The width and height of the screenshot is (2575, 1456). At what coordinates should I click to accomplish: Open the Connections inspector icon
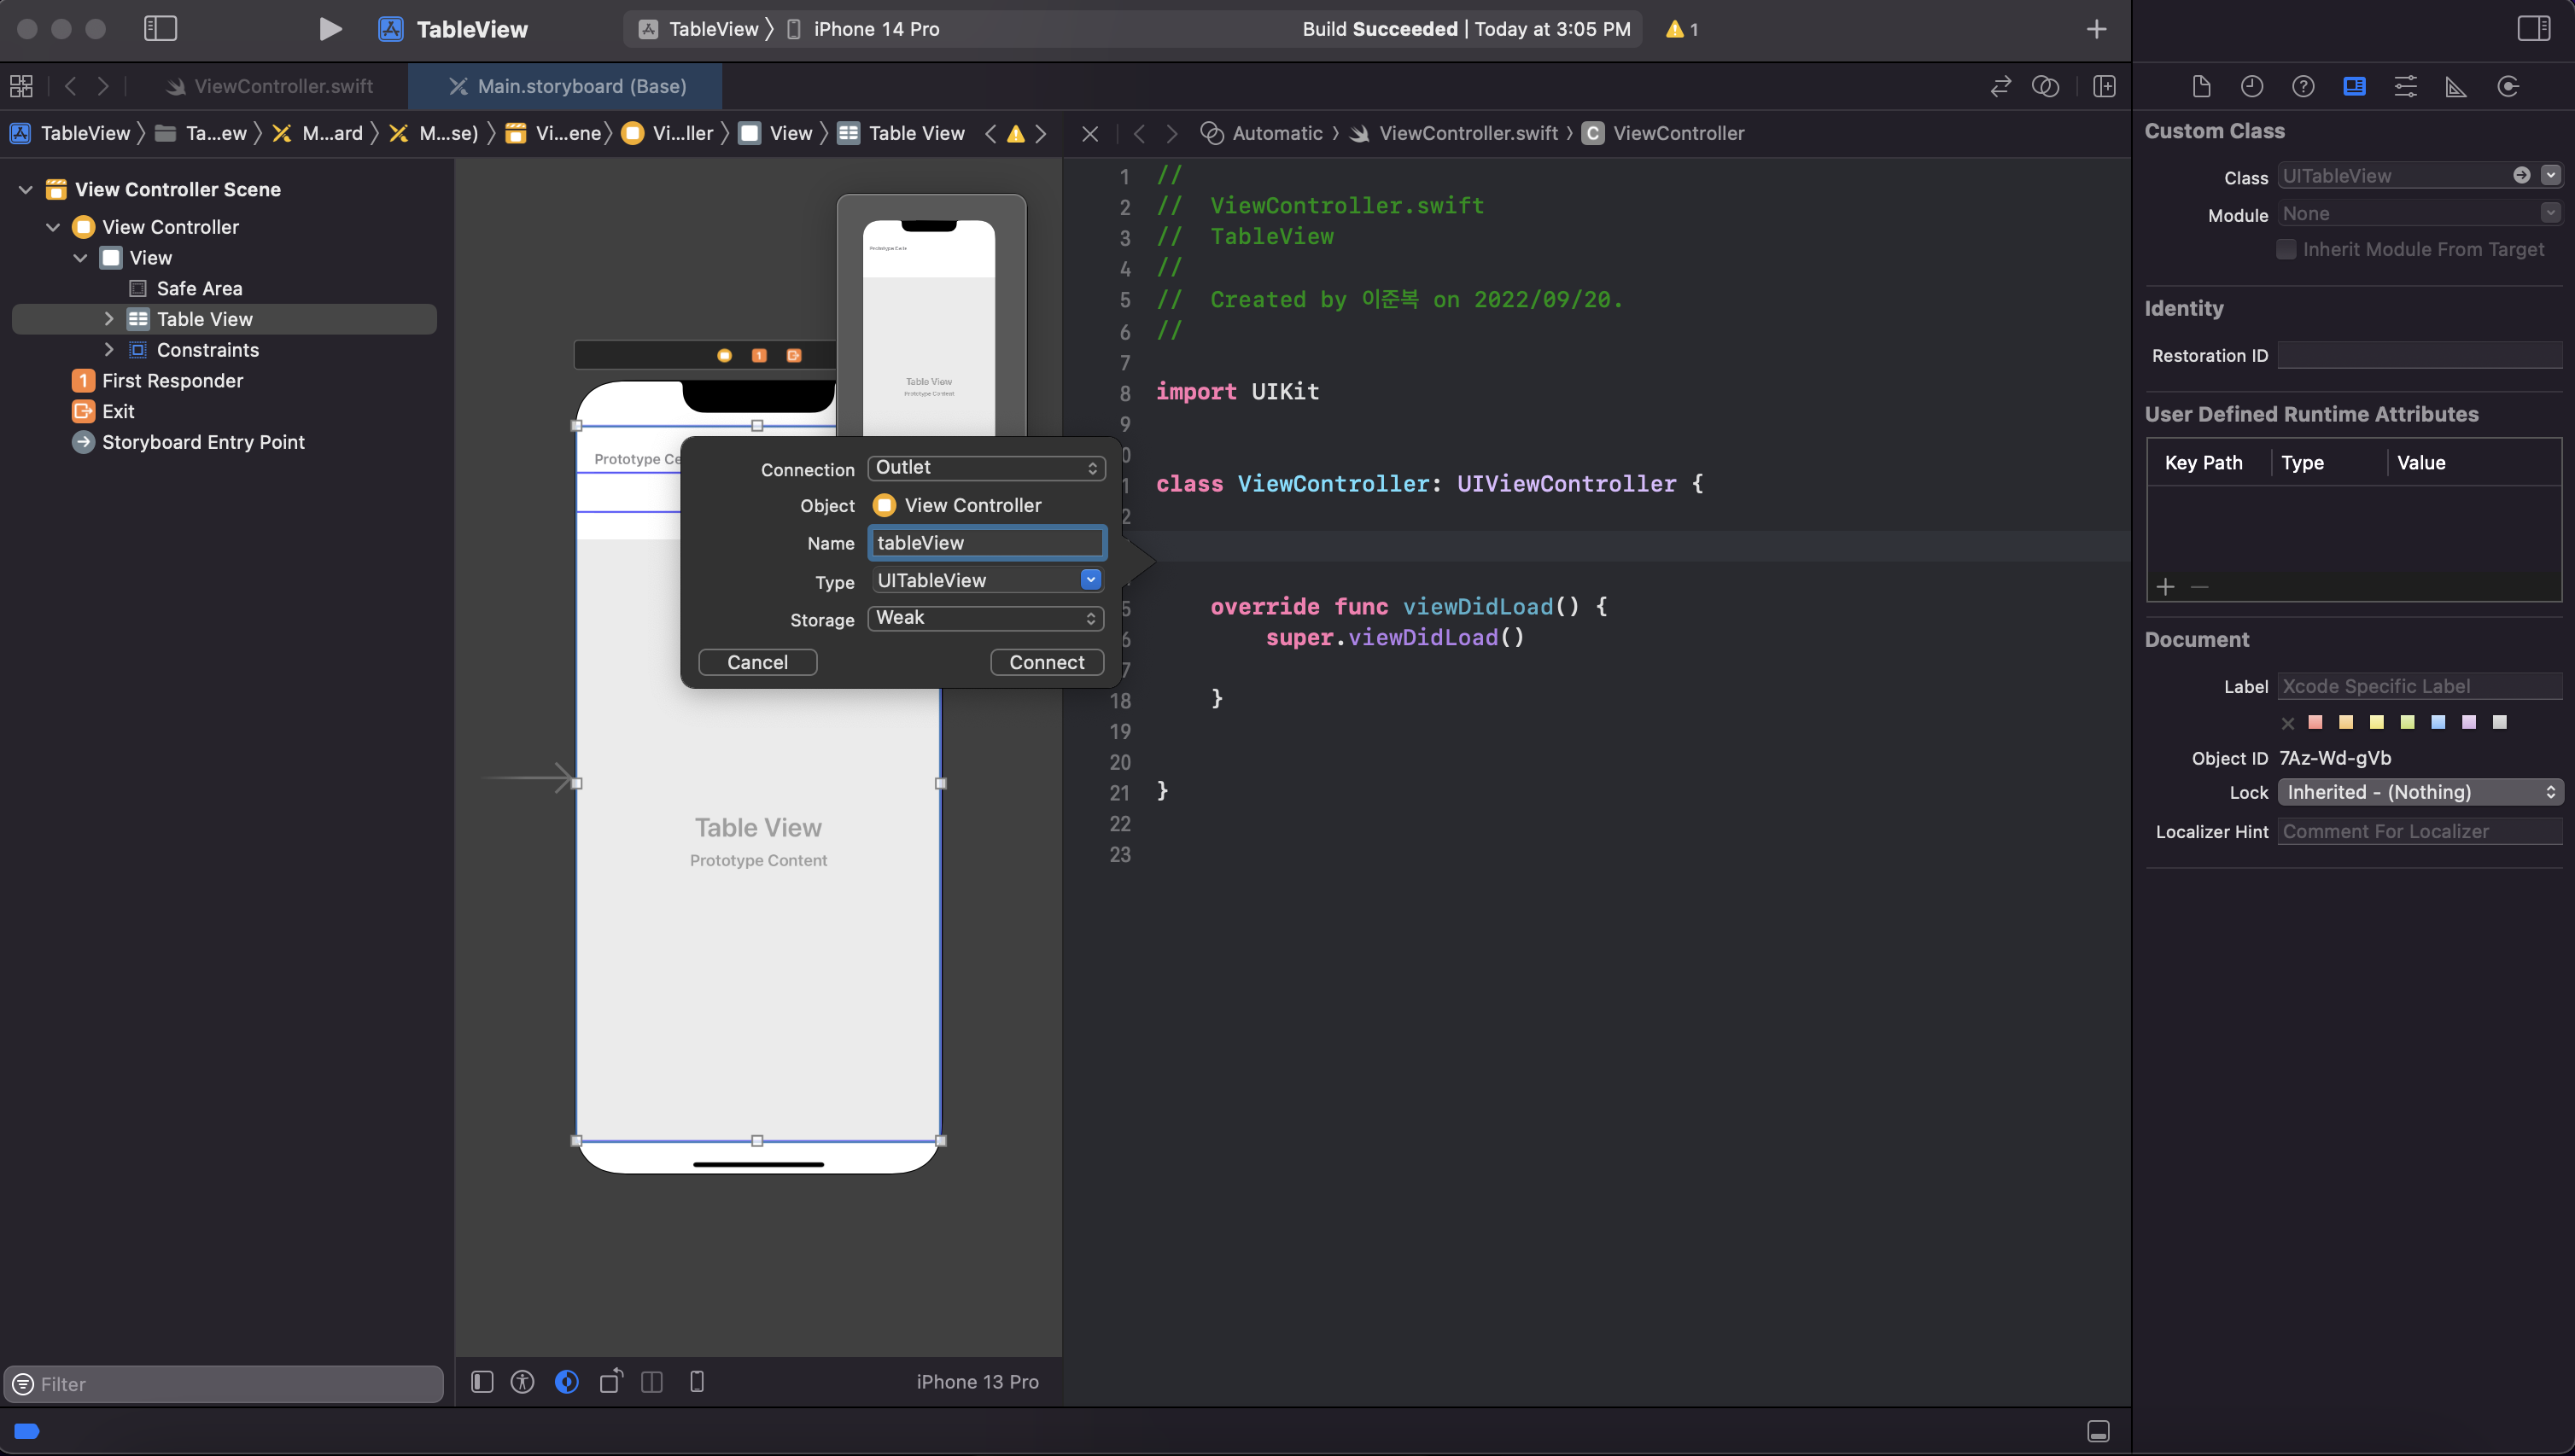[2507, 86]
